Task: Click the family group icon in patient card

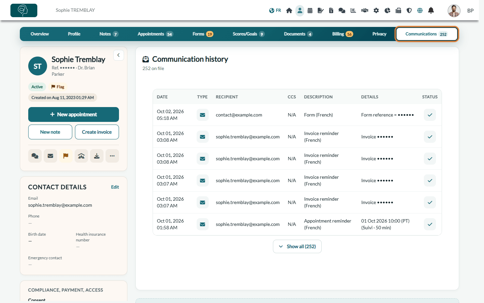Action: [81, 156]
